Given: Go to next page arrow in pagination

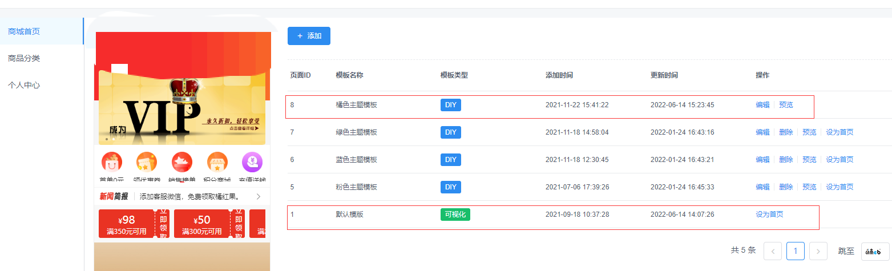Looking at the screenshot, I should click(818, 251).
